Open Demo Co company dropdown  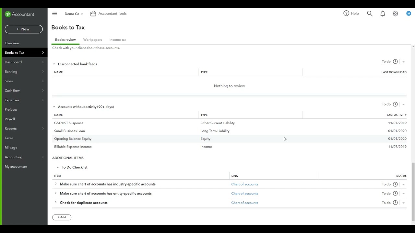click(74, 14)
